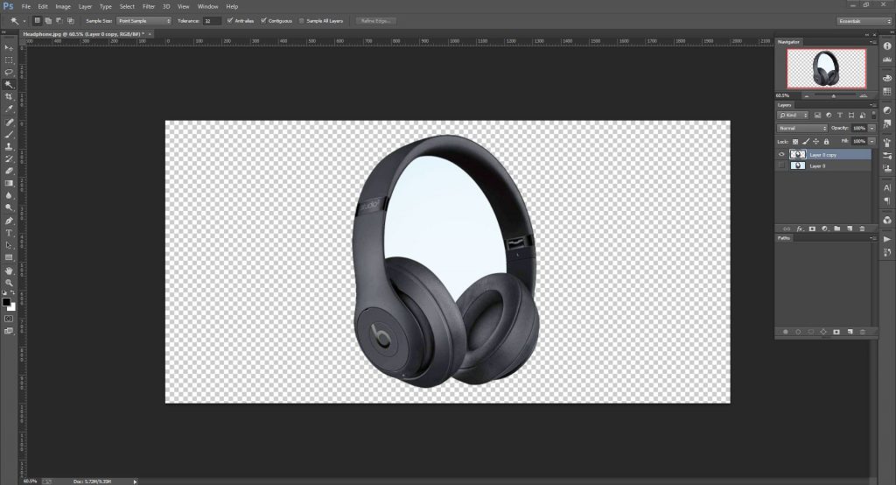Click the Refine Edge button
The height and width of the screenshot is (485, 896).
(x=376, y=21)
